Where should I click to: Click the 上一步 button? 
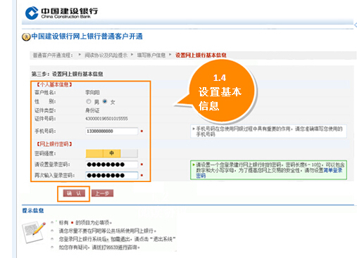[102, 193]
